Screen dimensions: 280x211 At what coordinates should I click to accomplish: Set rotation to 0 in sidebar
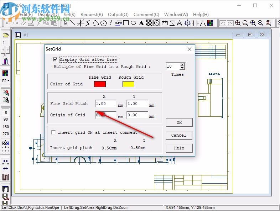pos(6,112)
